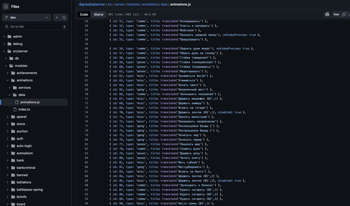The width and height of the screenshot is (350, 206).
Task: Expand the apanel folder chevron
Action: tap(8, 117)
